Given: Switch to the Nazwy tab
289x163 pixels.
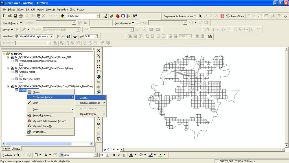Looking at the screenshot, I should point(6,149).
